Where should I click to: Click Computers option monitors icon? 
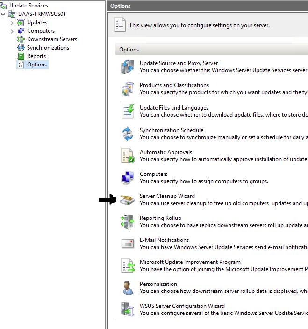(x=128, y=178)
